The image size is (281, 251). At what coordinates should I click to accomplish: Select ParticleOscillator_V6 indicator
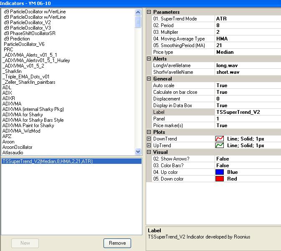pos(24,44)
